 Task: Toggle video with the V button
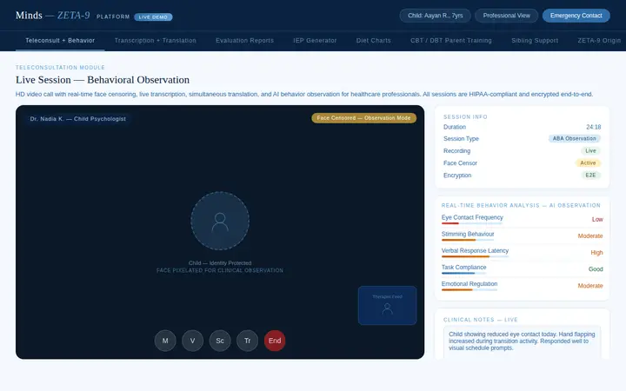point(192,341)
